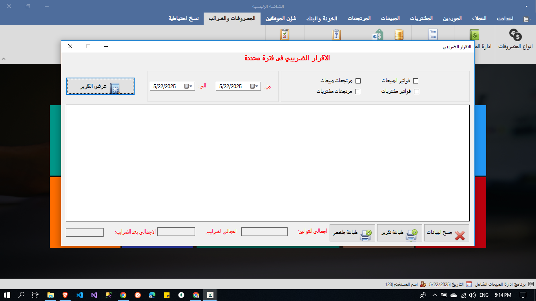Open the database cylinders toolbar icon
The height and width of the screenshot is (301, 536).
(399, 34)
